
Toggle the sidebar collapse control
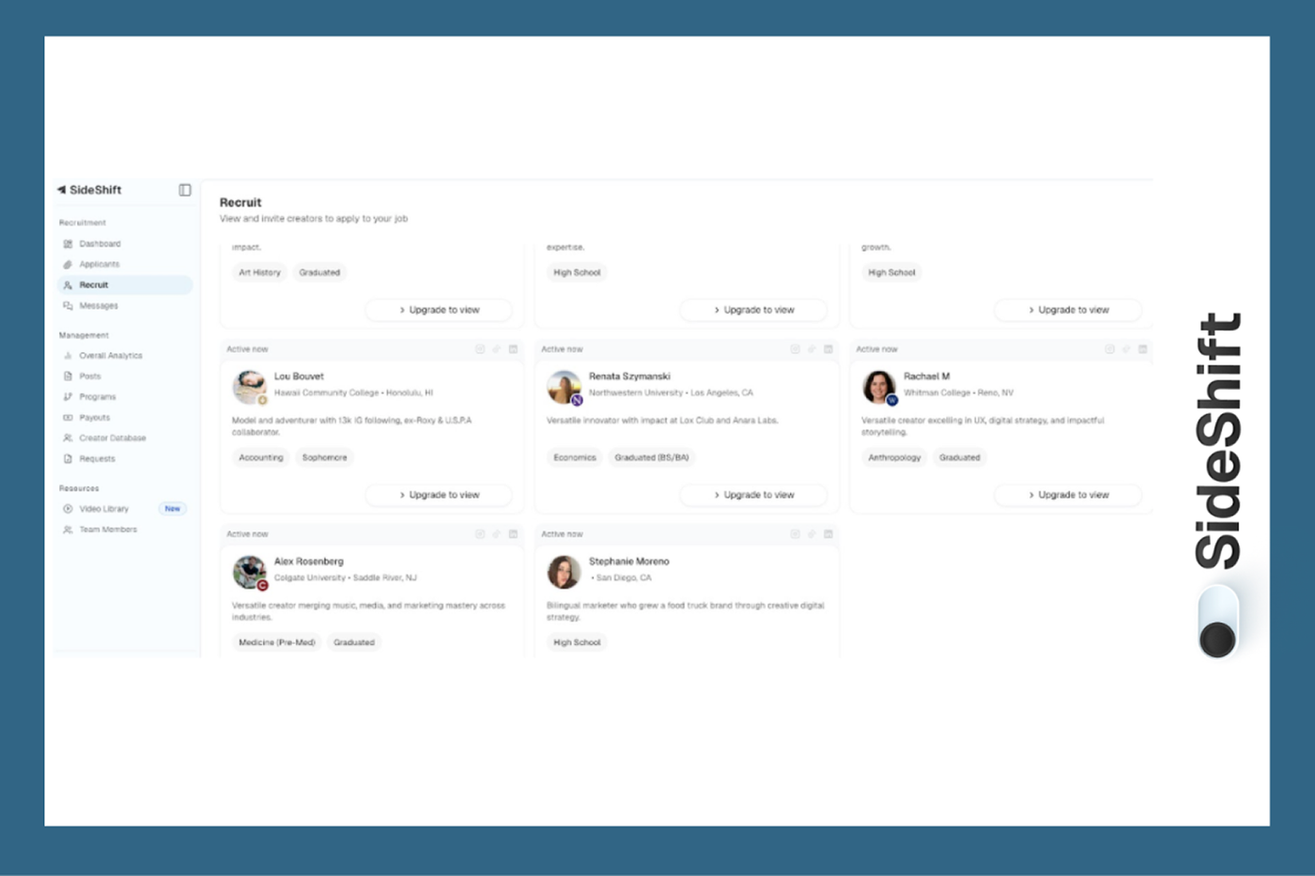coord(184,190)
